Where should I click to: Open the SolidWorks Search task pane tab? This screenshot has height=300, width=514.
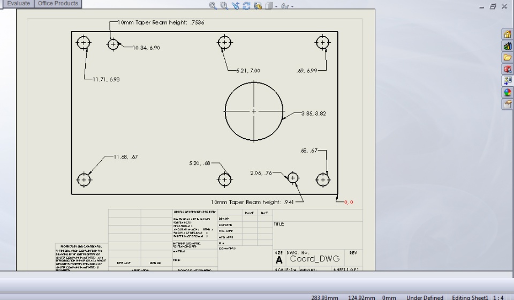point(507,69)
